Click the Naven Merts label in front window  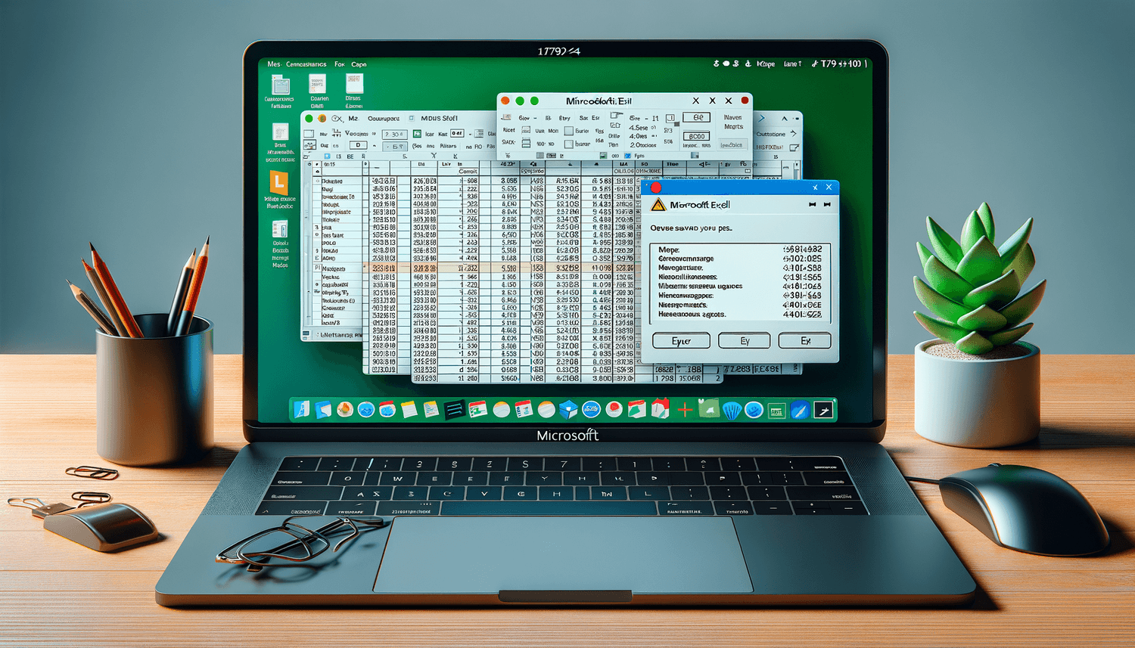[x=733, y=122]
